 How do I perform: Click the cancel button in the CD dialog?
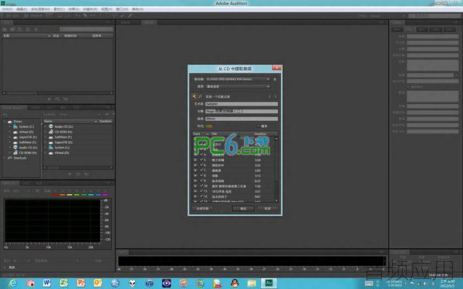[267, 209]
